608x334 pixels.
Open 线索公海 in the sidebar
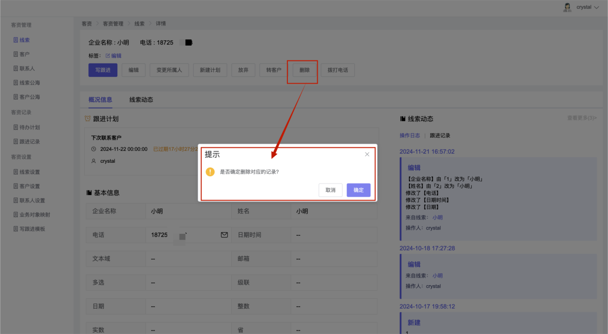(x=30, y=83)
